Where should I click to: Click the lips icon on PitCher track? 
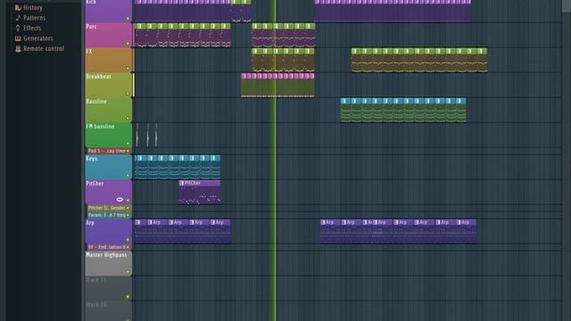120,199
